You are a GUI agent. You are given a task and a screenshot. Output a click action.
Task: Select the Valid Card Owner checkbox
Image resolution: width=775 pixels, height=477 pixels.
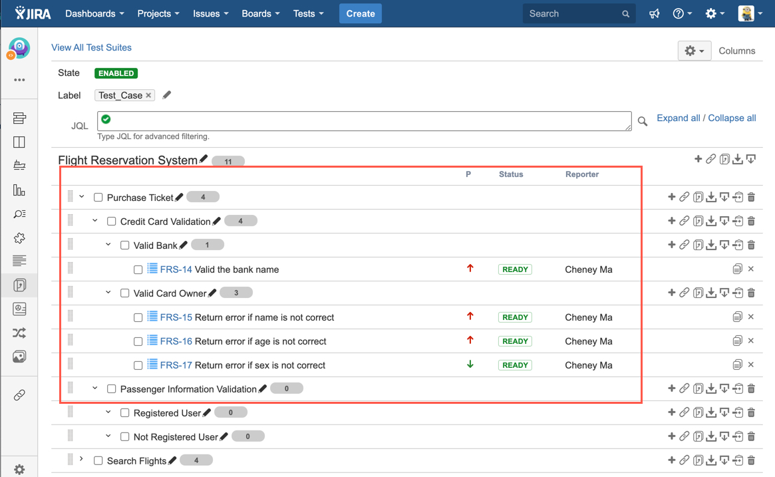(x=125, y=293)
